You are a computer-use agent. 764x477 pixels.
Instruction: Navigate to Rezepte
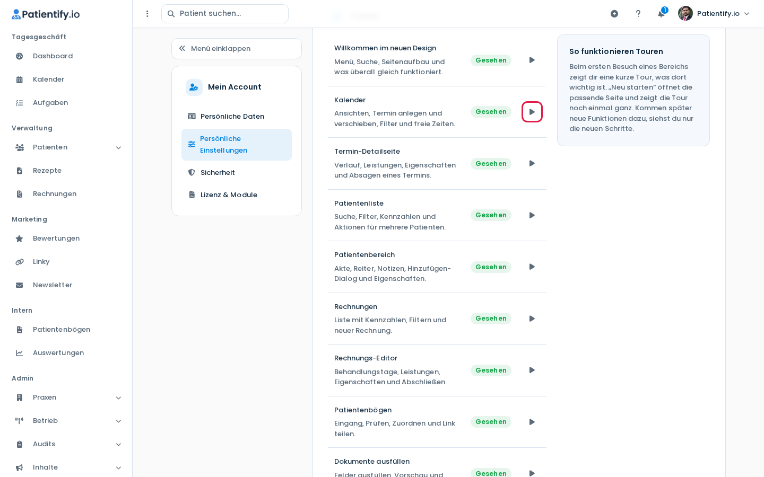click(x=66, y=171)
